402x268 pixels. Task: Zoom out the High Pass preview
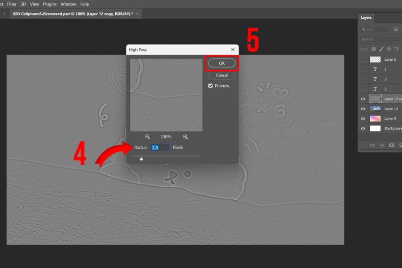(x=147, y=137)
